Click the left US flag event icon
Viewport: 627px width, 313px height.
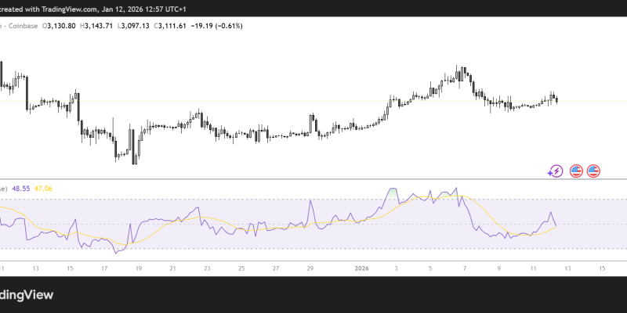click(x=576, y=170)
